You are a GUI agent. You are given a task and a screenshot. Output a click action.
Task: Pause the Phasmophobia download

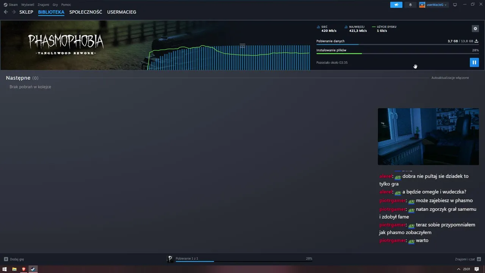click(474, 62)
